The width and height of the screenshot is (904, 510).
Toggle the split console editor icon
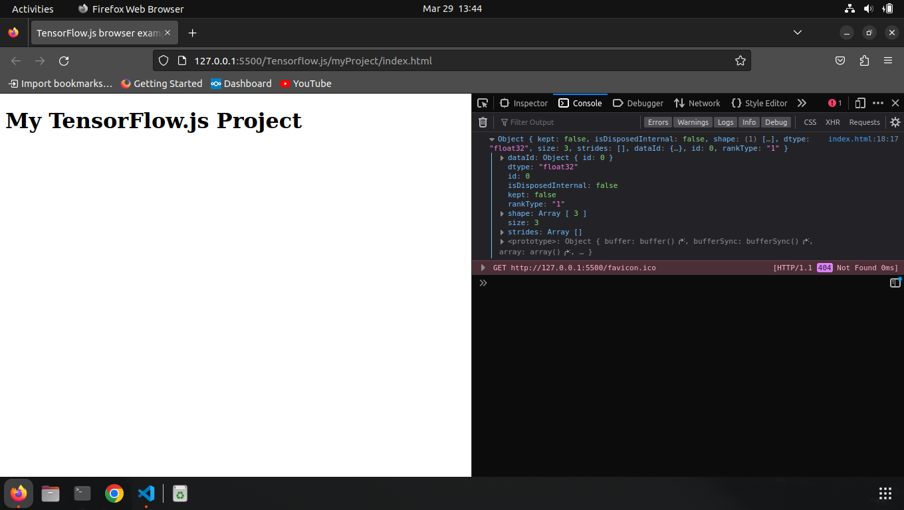(895, 283)
